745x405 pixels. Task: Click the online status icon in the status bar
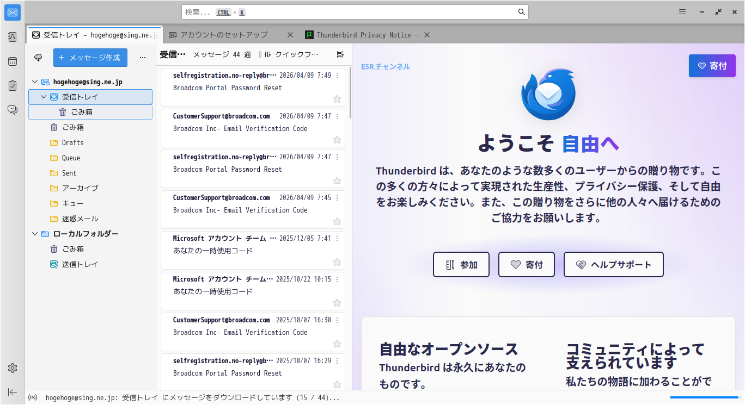[33, 397]
